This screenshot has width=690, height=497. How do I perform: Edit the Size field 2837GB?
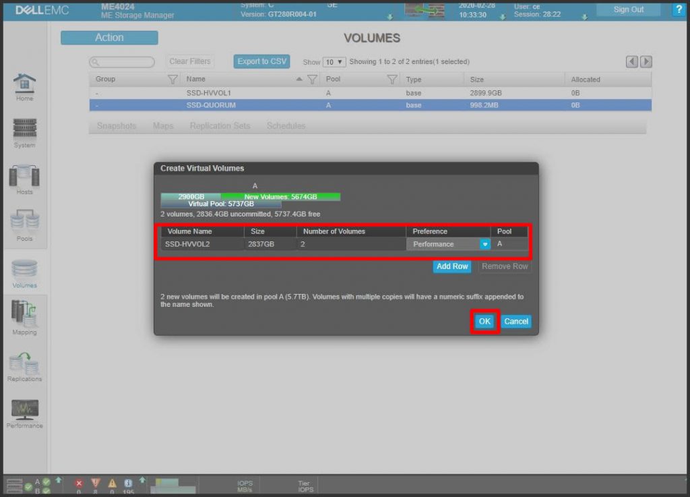pyautogui.click(x=270, y=244)
